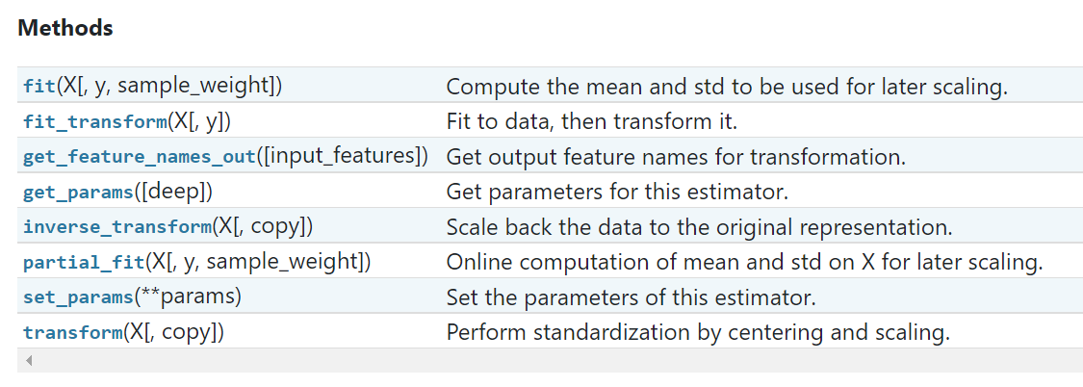Click the Methods section heading
Image resolution: width=1083 pixels, height=387 pixels.
(64, 28)
